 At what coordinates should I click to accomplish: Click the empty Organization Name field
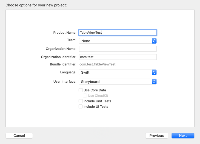(x=118, y=49)
